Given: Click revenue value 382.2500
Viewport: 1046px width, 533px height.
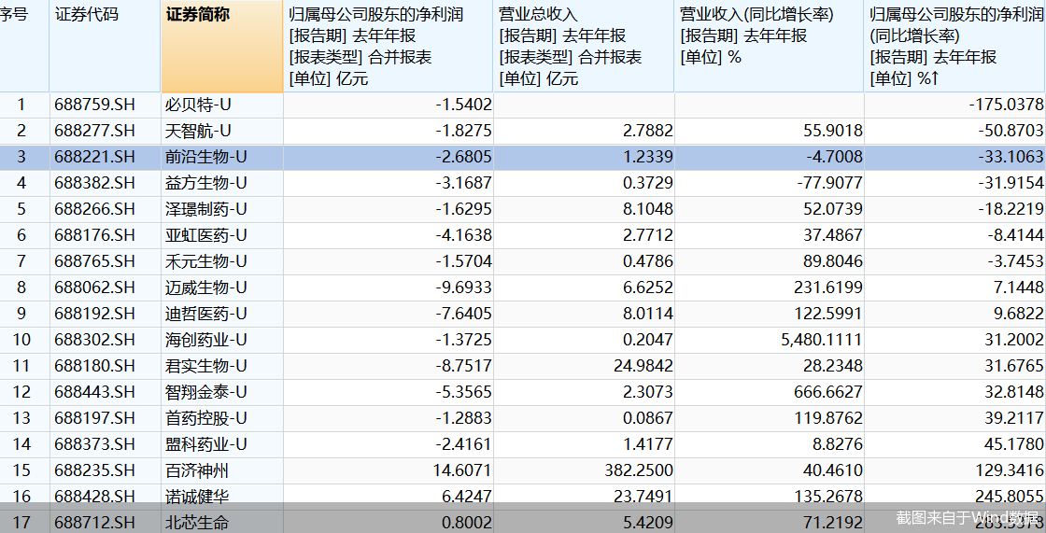Looking at the screenshot, I should coord(639,470).
